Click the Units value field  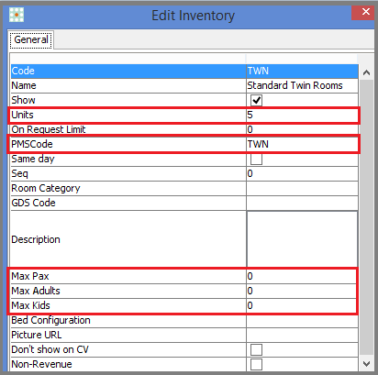(x=302, y=115)
